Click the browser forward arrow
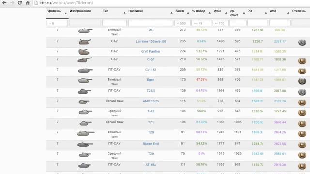The height and width of the screenshot is (174, 310). [12, 3]
